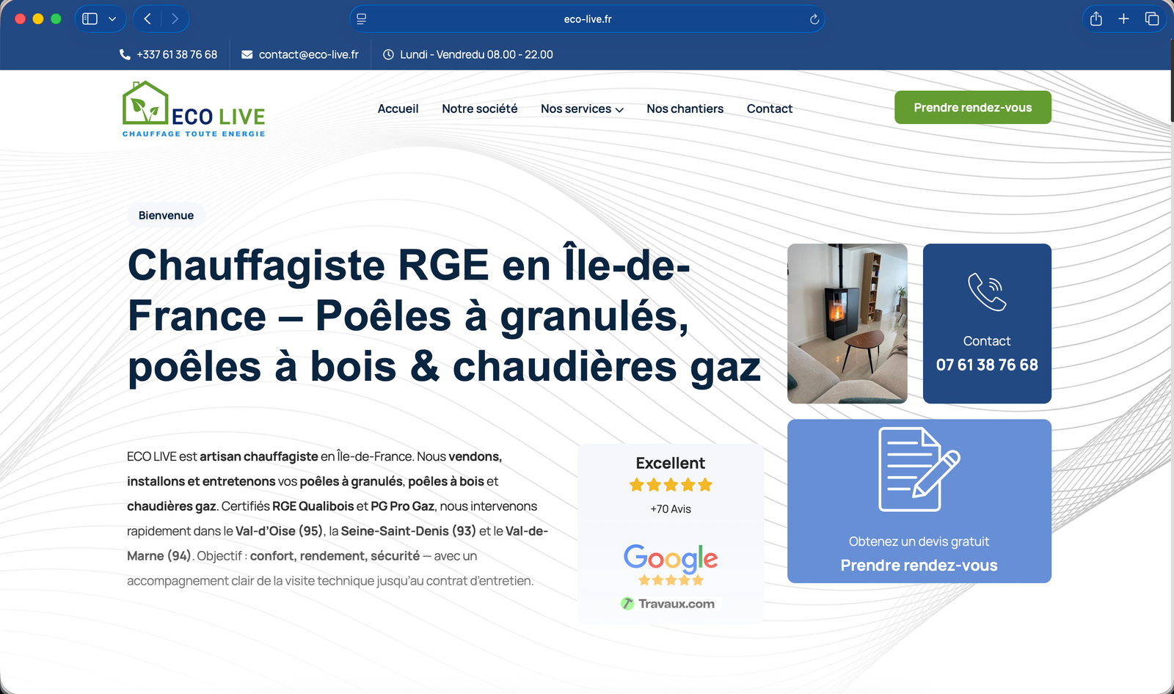Image resolution: width=1174 pixels, height=694 pixels.
Task: Click the green Prendre rendez-vous button
Action: click(972, 107)
